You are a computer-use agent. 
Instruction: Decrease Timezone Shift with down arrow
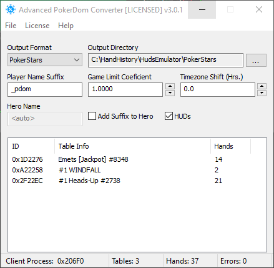tap(262, 93)
